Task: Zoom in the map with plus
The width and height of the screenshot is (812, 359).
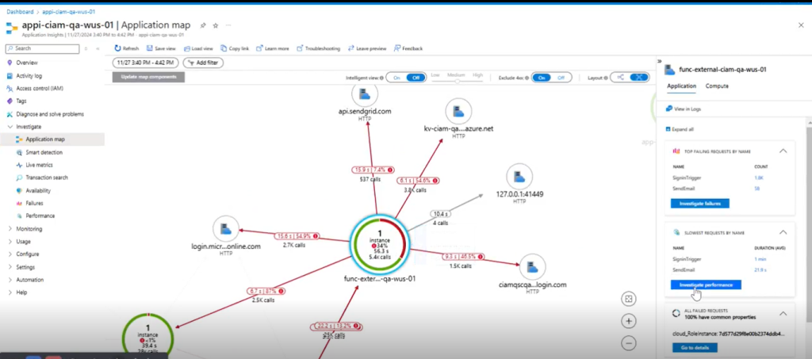Action: click(629, 321)
